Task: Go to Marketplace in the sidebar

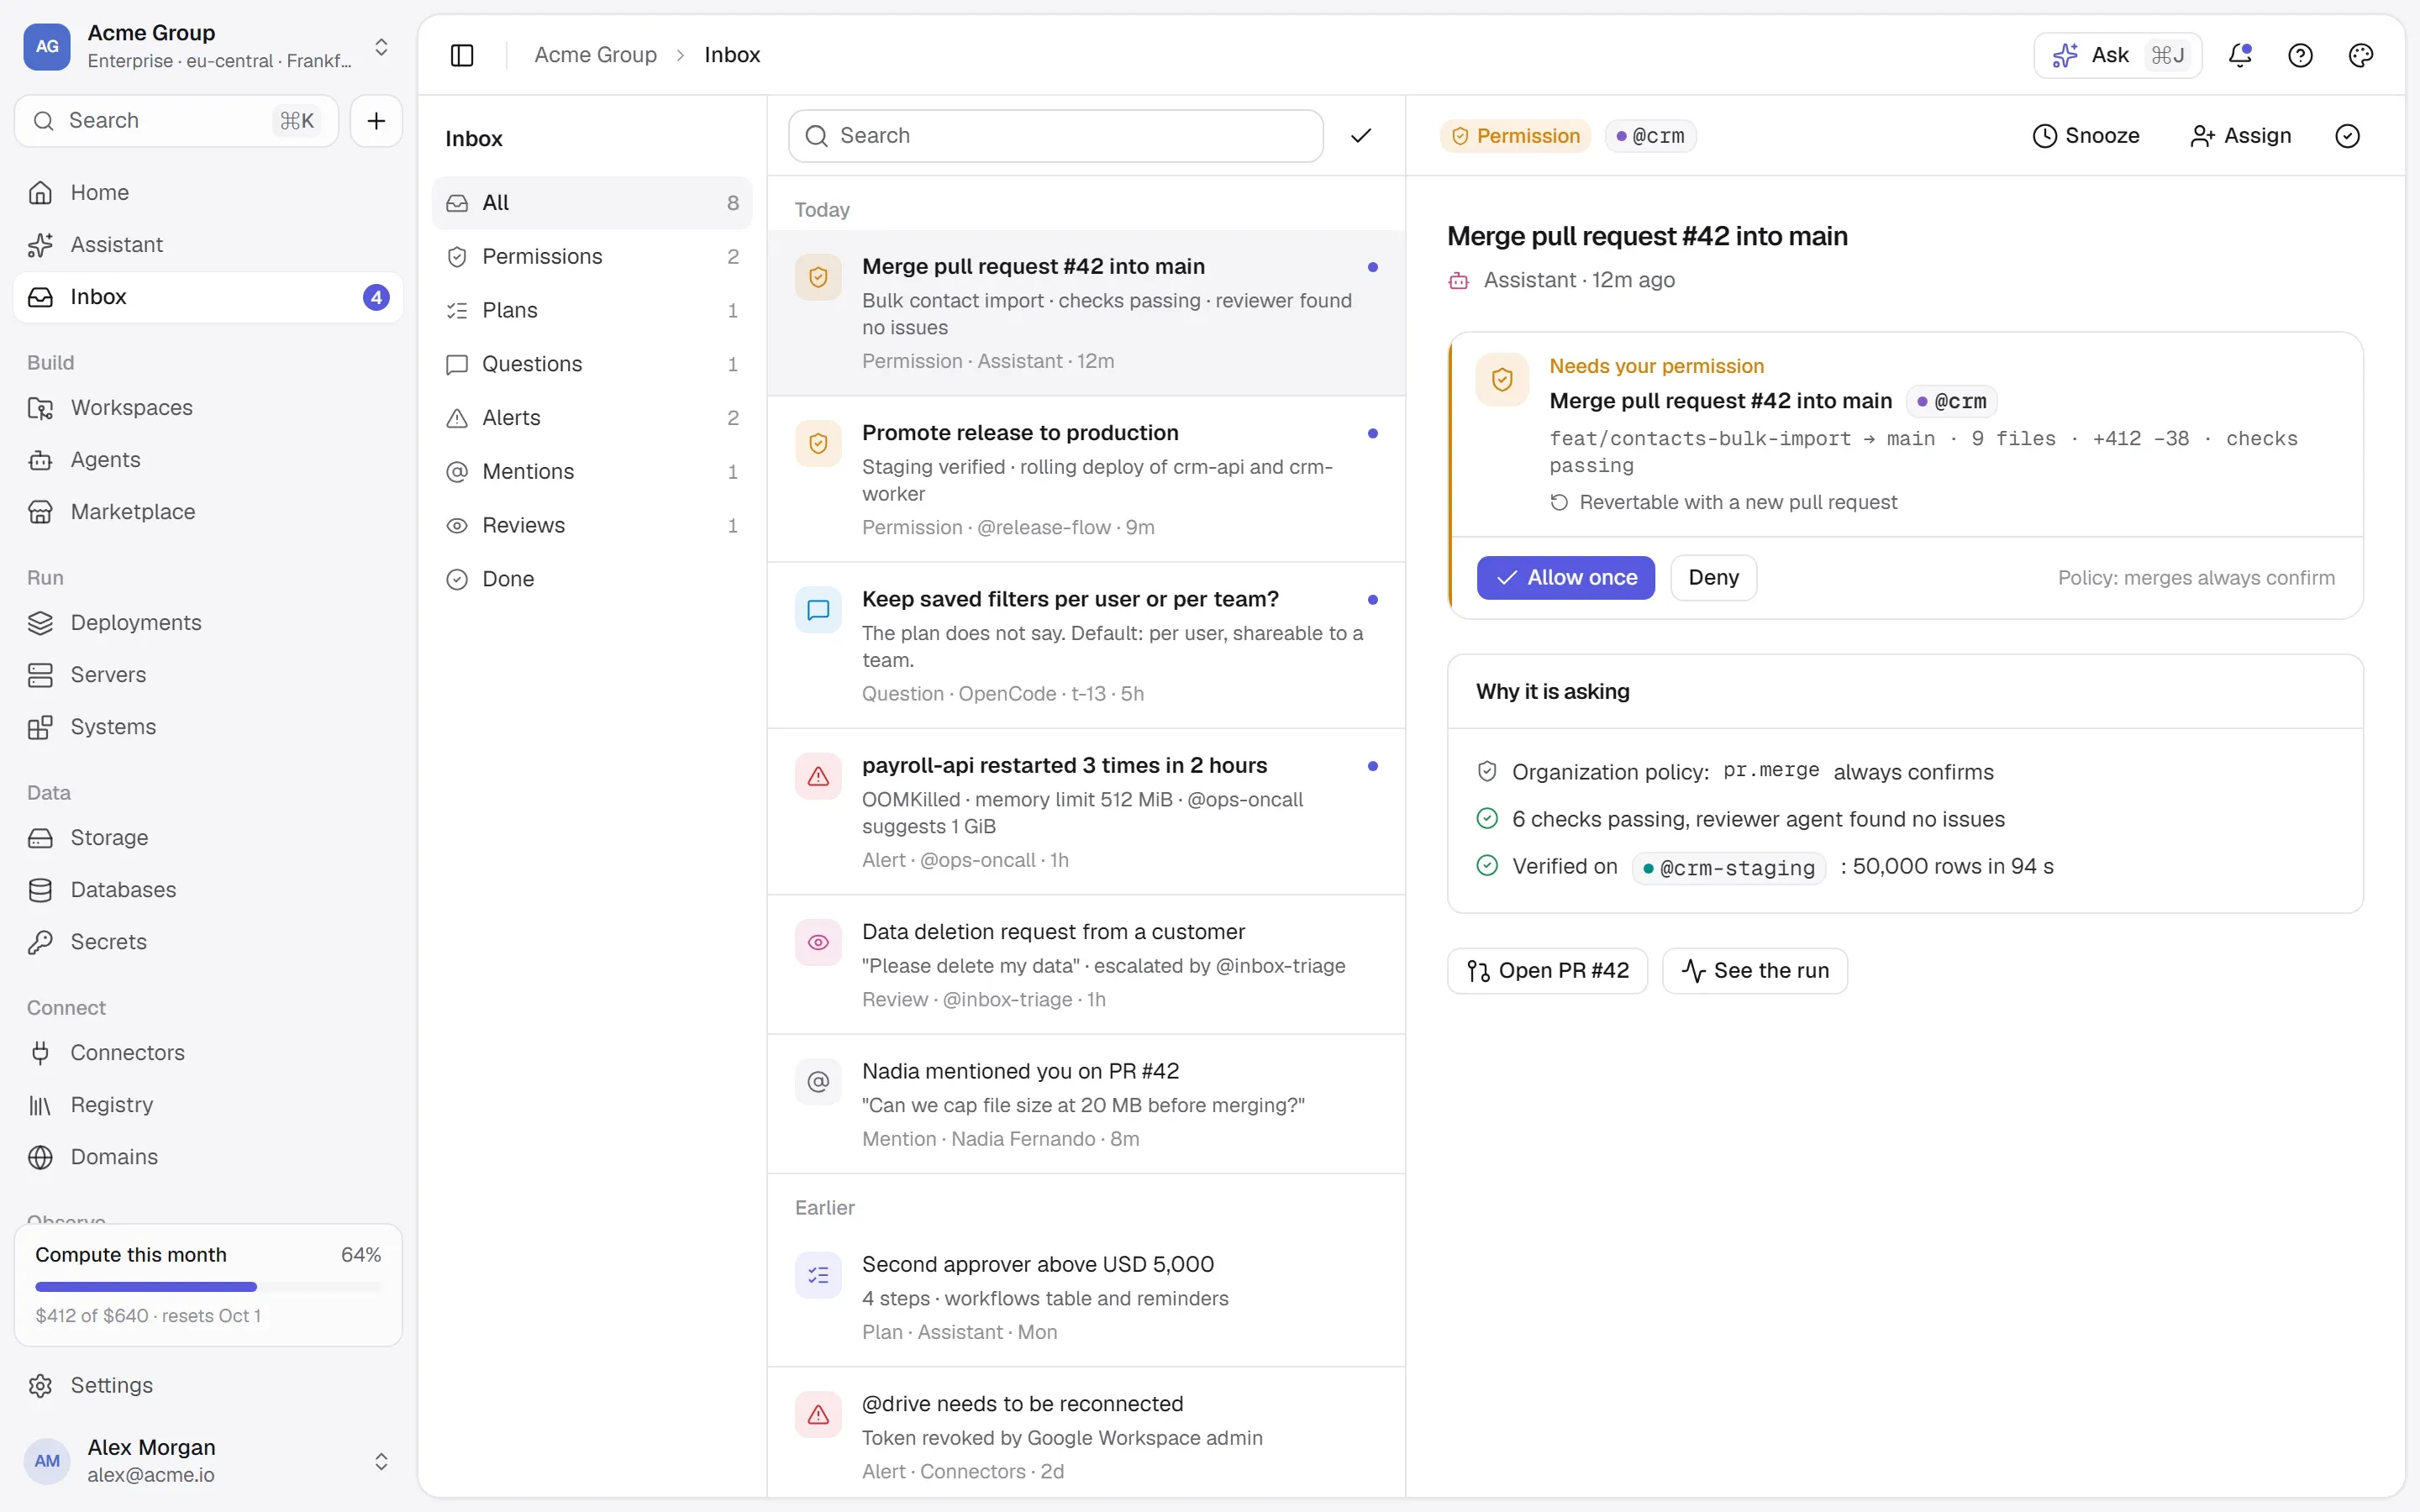Action: pyautogui.click(x=208, y=512)
